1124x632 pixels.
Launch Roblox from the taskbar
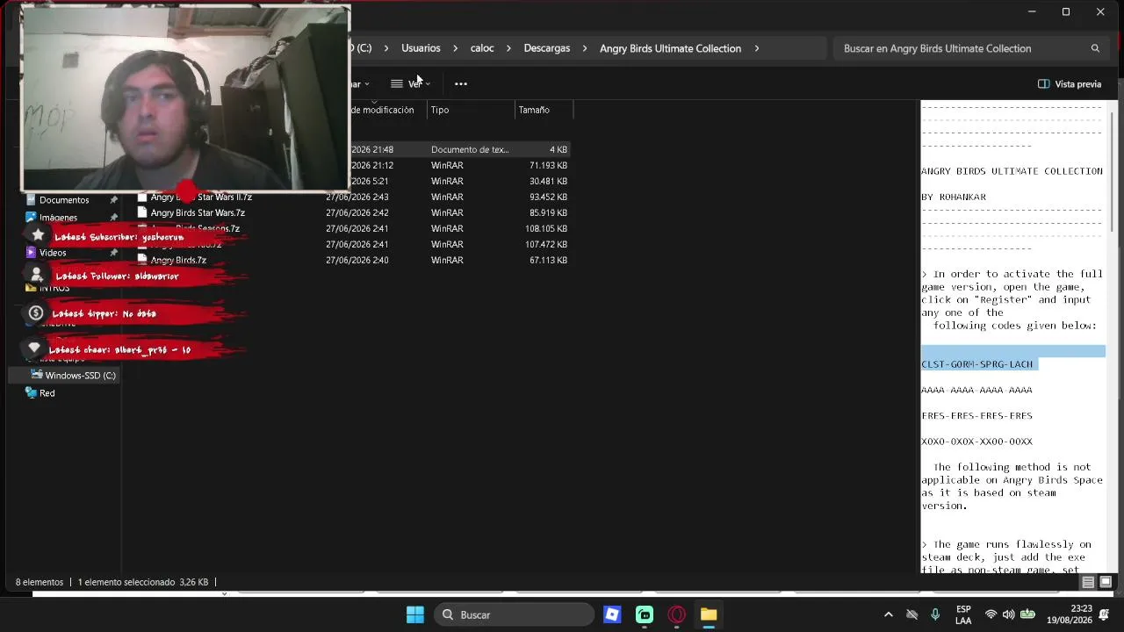(613, 614)
